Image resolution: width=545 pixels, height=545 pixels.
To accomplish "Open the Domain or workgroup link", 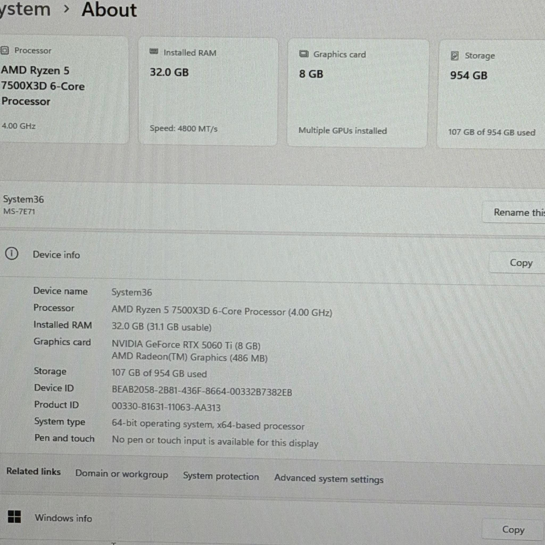I will pyautogui.click(x=122, y=474).
